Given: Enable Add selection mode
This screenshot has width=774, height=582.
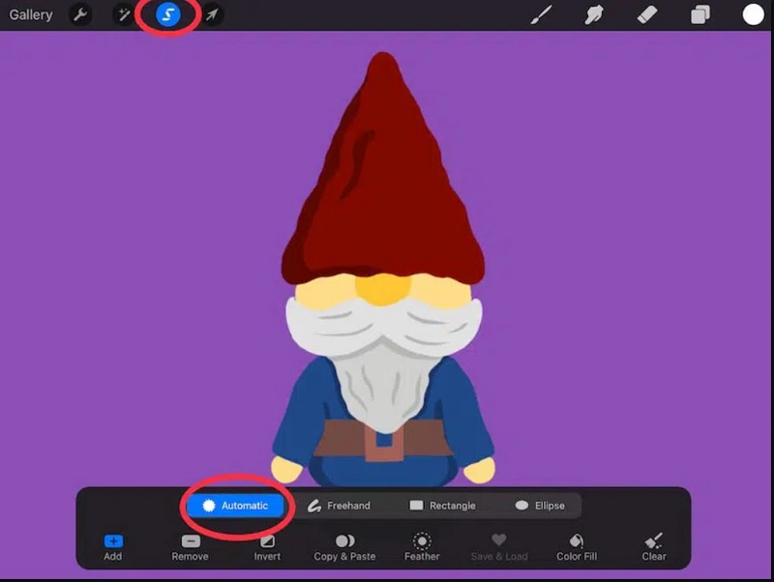Looking at the screenshot, I should coord(113,546).
